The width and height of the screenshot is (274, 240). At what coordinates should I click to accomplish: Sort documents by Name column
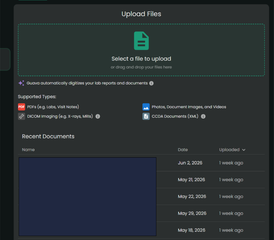click(x=28, y=150)
